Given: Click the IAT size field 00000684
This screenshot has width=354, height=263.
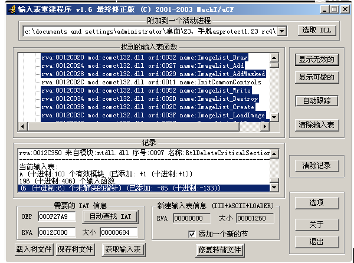Looking at the screenshot, I should [119, 232].
